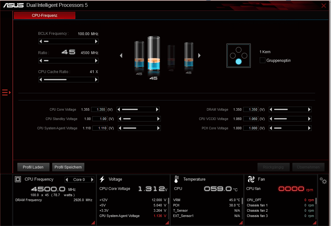This screenshot has height=226, width=331.
Task: Expand the CPU Frequency panel corner triangle
Action: [93, 223]
